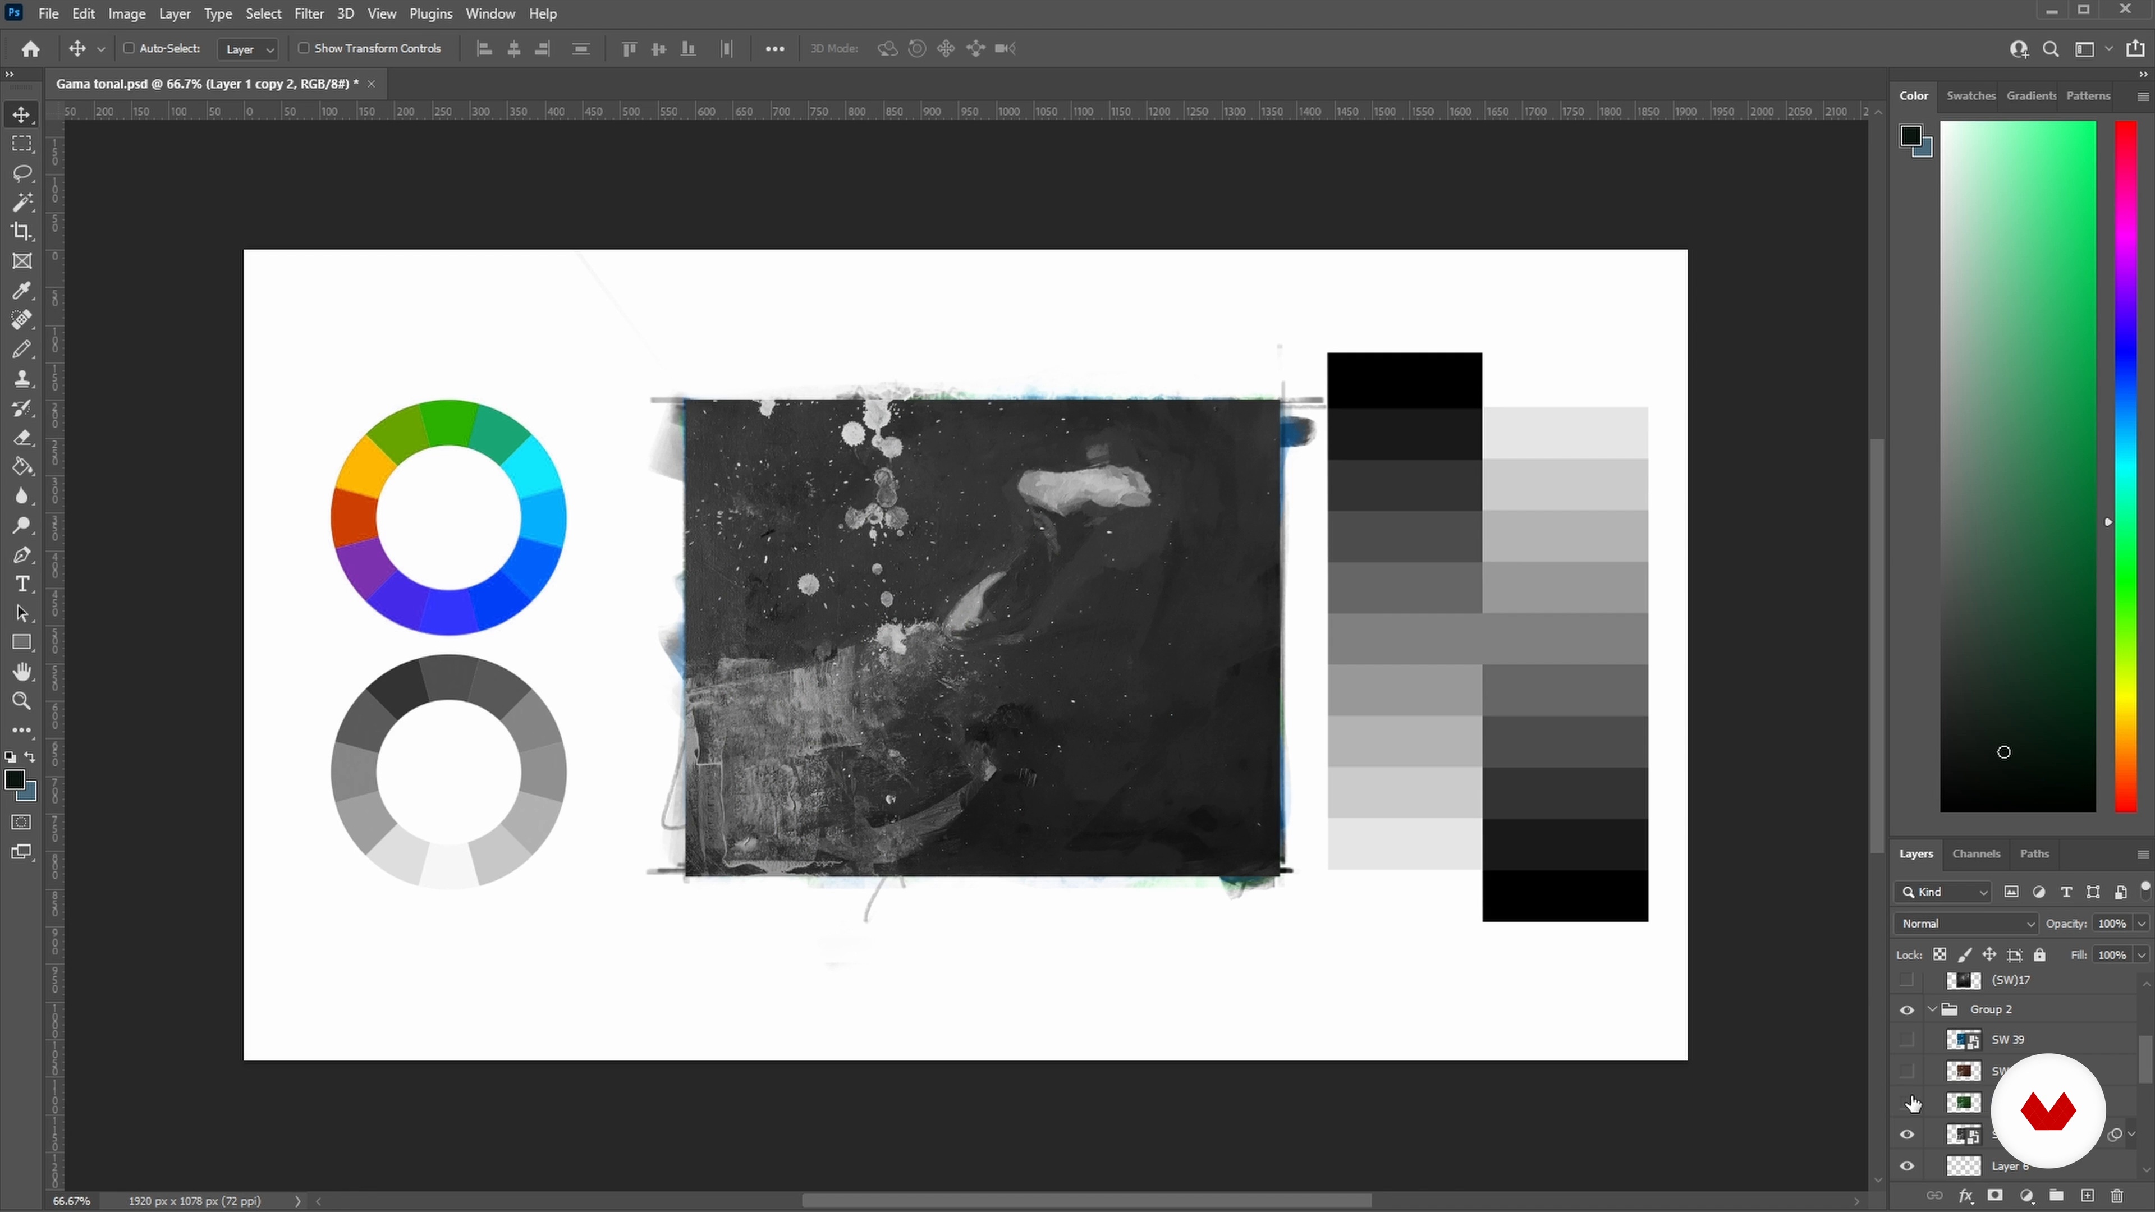Enable the Auto-Select checkbox
Image resolution: width=2155 pixels, height=1212 pixels.
[x=129, y=48]
